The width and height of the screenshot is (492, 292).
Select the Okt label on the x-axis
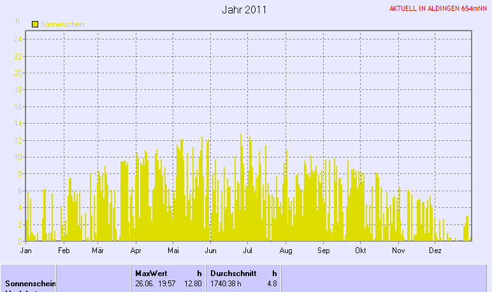[x=361, y=251]
